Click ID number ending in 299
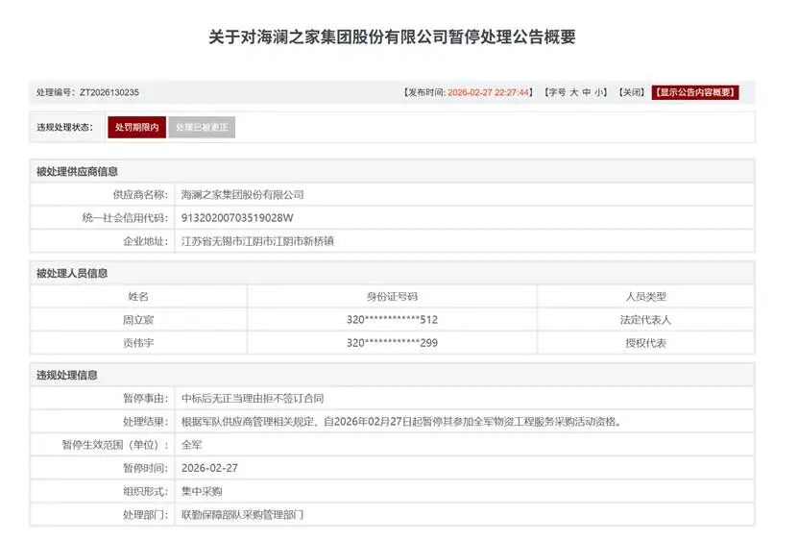Viewport: 798px width, 541px height. [x=392, y=343]
